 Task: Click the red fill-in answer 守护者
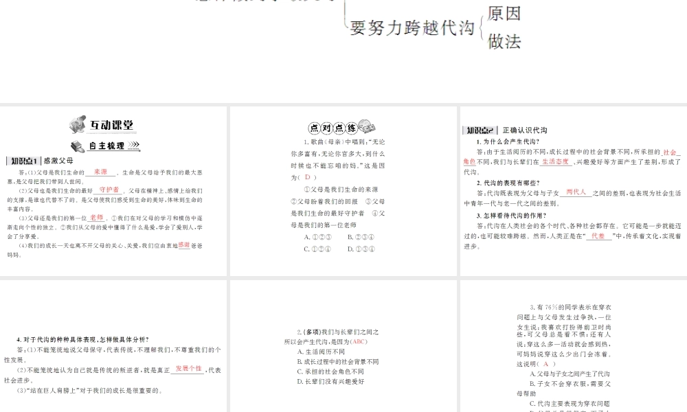[x=109, y=190]
